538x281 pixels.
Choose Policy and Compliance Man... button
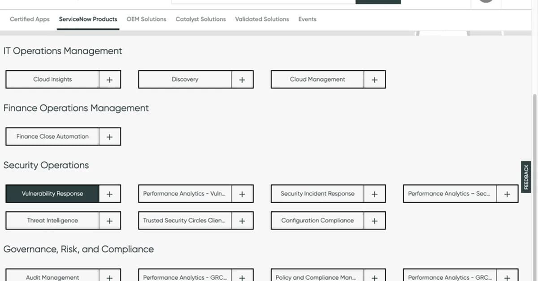tap(317, 276)
